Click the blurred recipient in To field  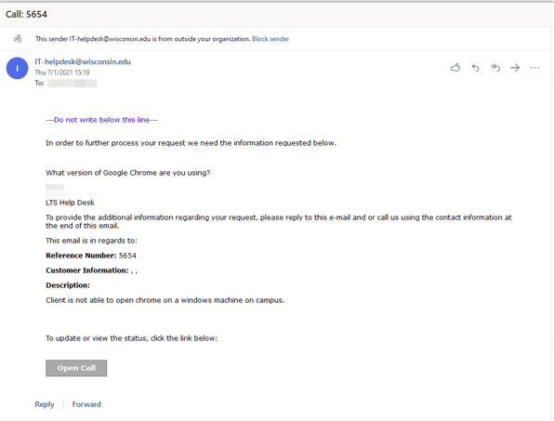pyautogui.click(x=73, y=84)
